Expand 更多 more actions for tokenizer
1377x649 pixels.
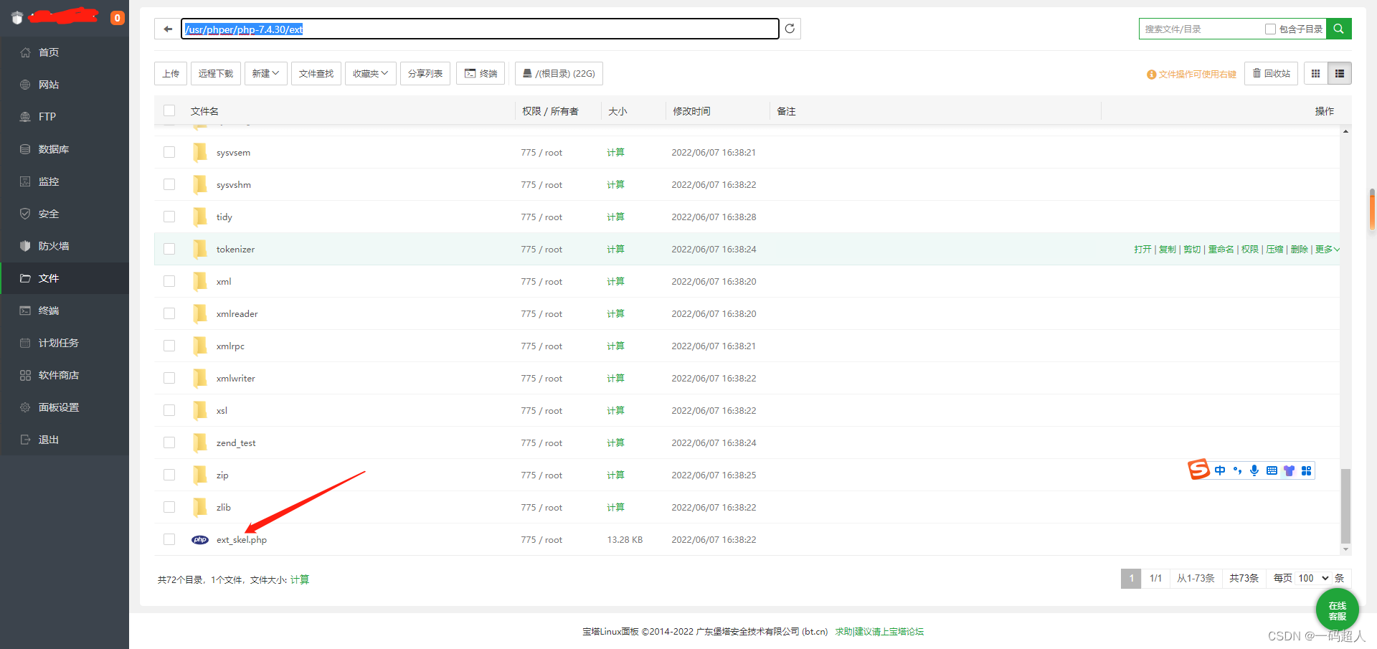[x=1327, y=249]
